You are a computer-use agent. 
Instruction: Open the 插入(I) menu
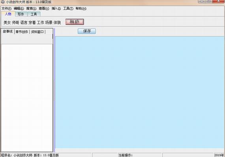[x=56, y=9]
